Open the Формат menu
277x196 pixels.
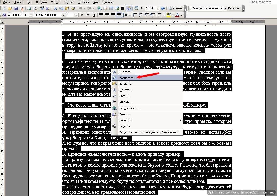tap(55, 2)
